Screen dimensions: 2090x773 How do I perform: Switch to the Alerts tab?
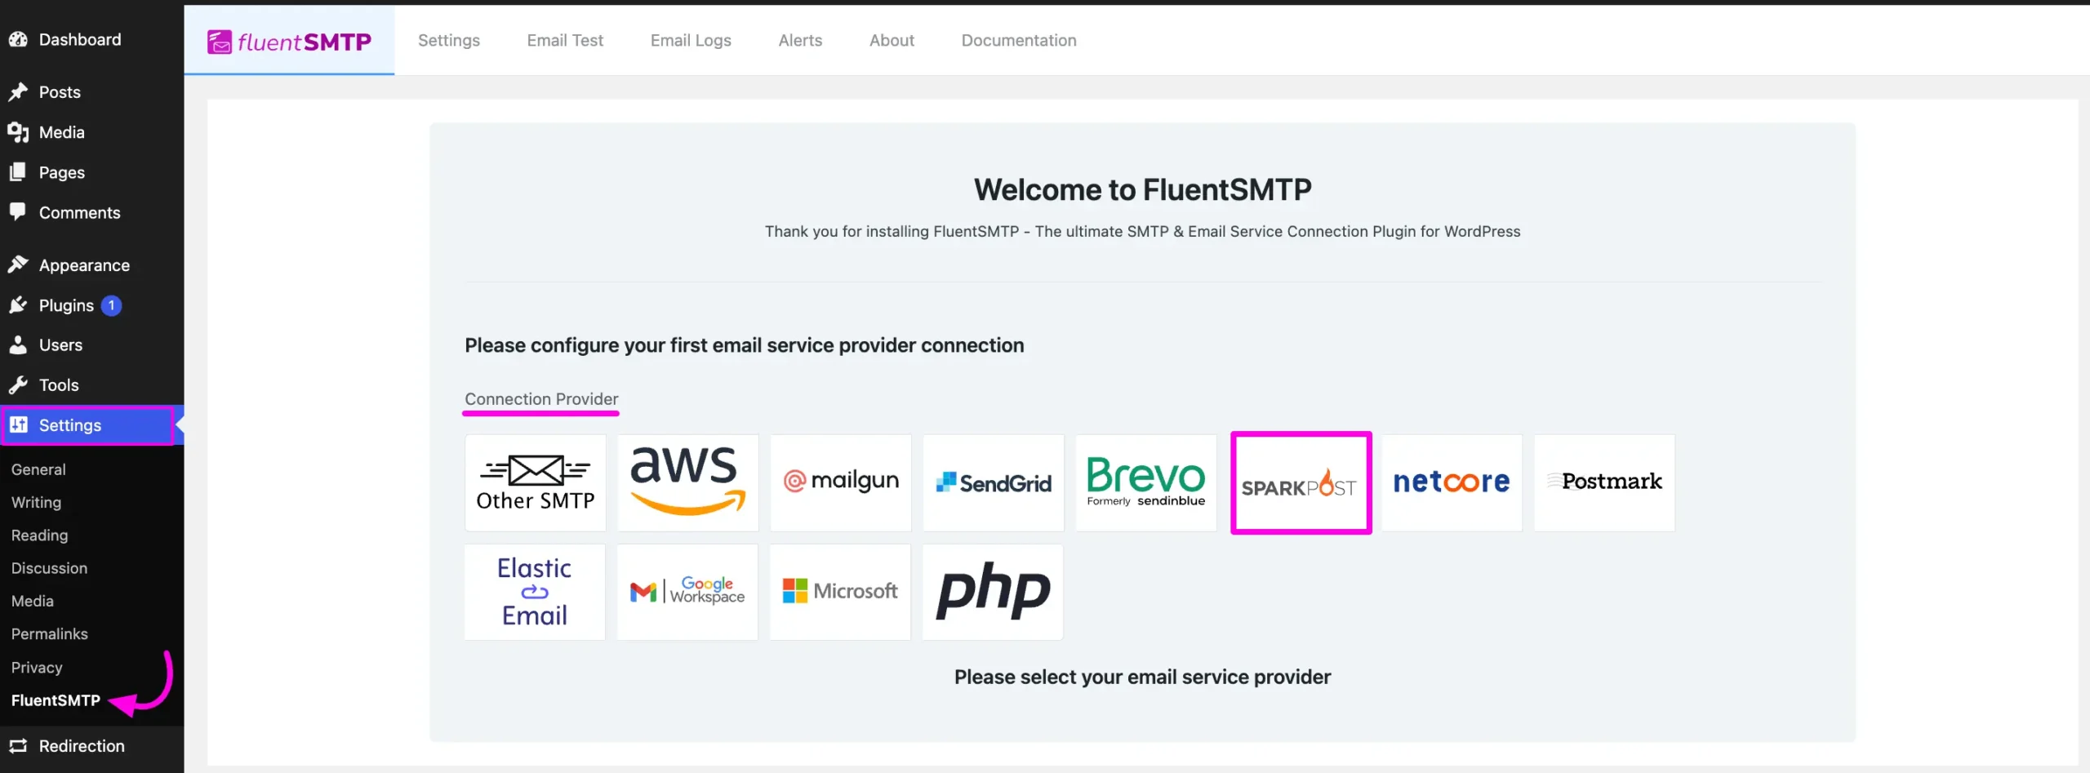(800, 40)
